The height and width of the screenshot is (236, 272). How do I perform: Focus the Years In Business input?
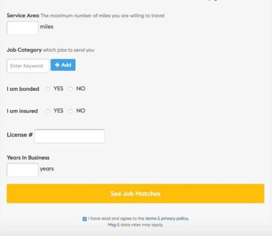22,170
